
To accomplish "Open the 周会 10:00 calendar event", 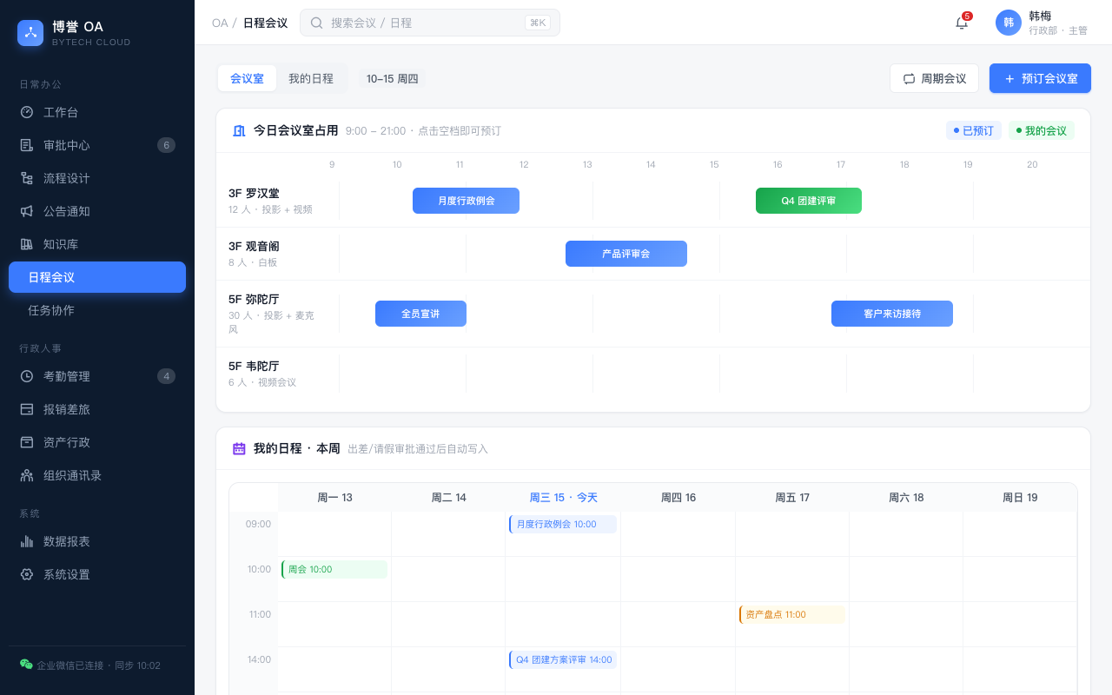I will point(334,569).
